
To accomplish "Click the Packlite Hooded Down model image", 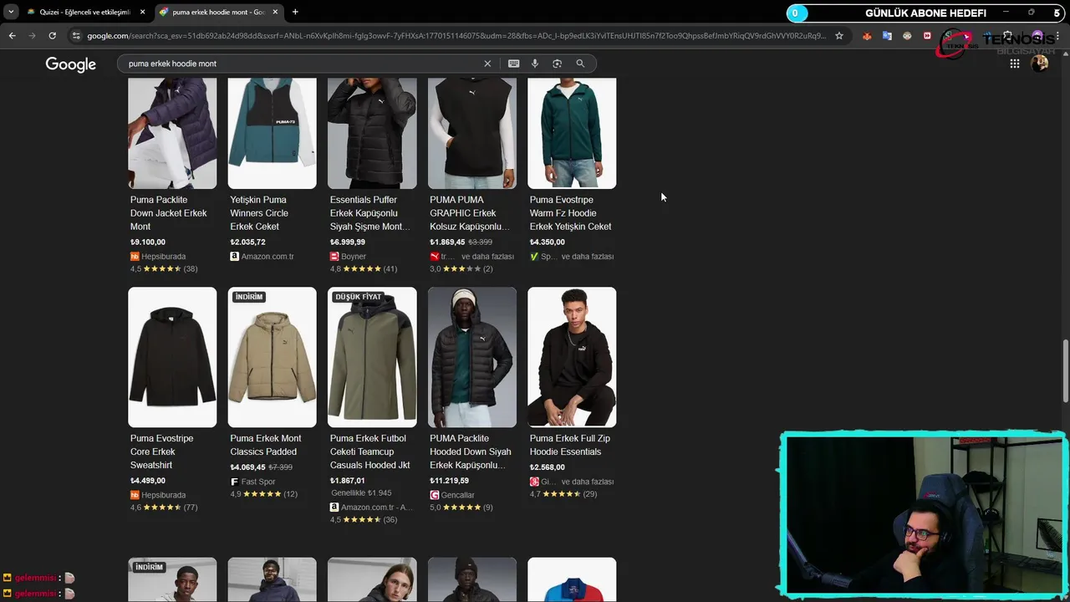I will coord(472,357).
